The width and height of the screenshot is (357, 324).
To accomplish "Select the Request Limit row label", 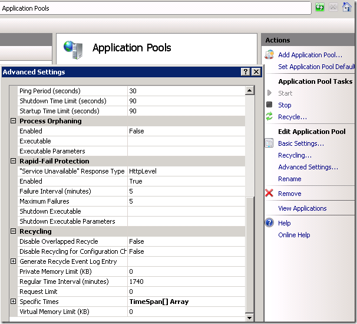I will click(38, 292).
